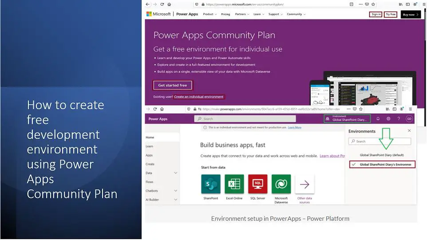
Task: Click the Learn about Power Apps link
Action: pyautogui.click(x=332, y=156)
